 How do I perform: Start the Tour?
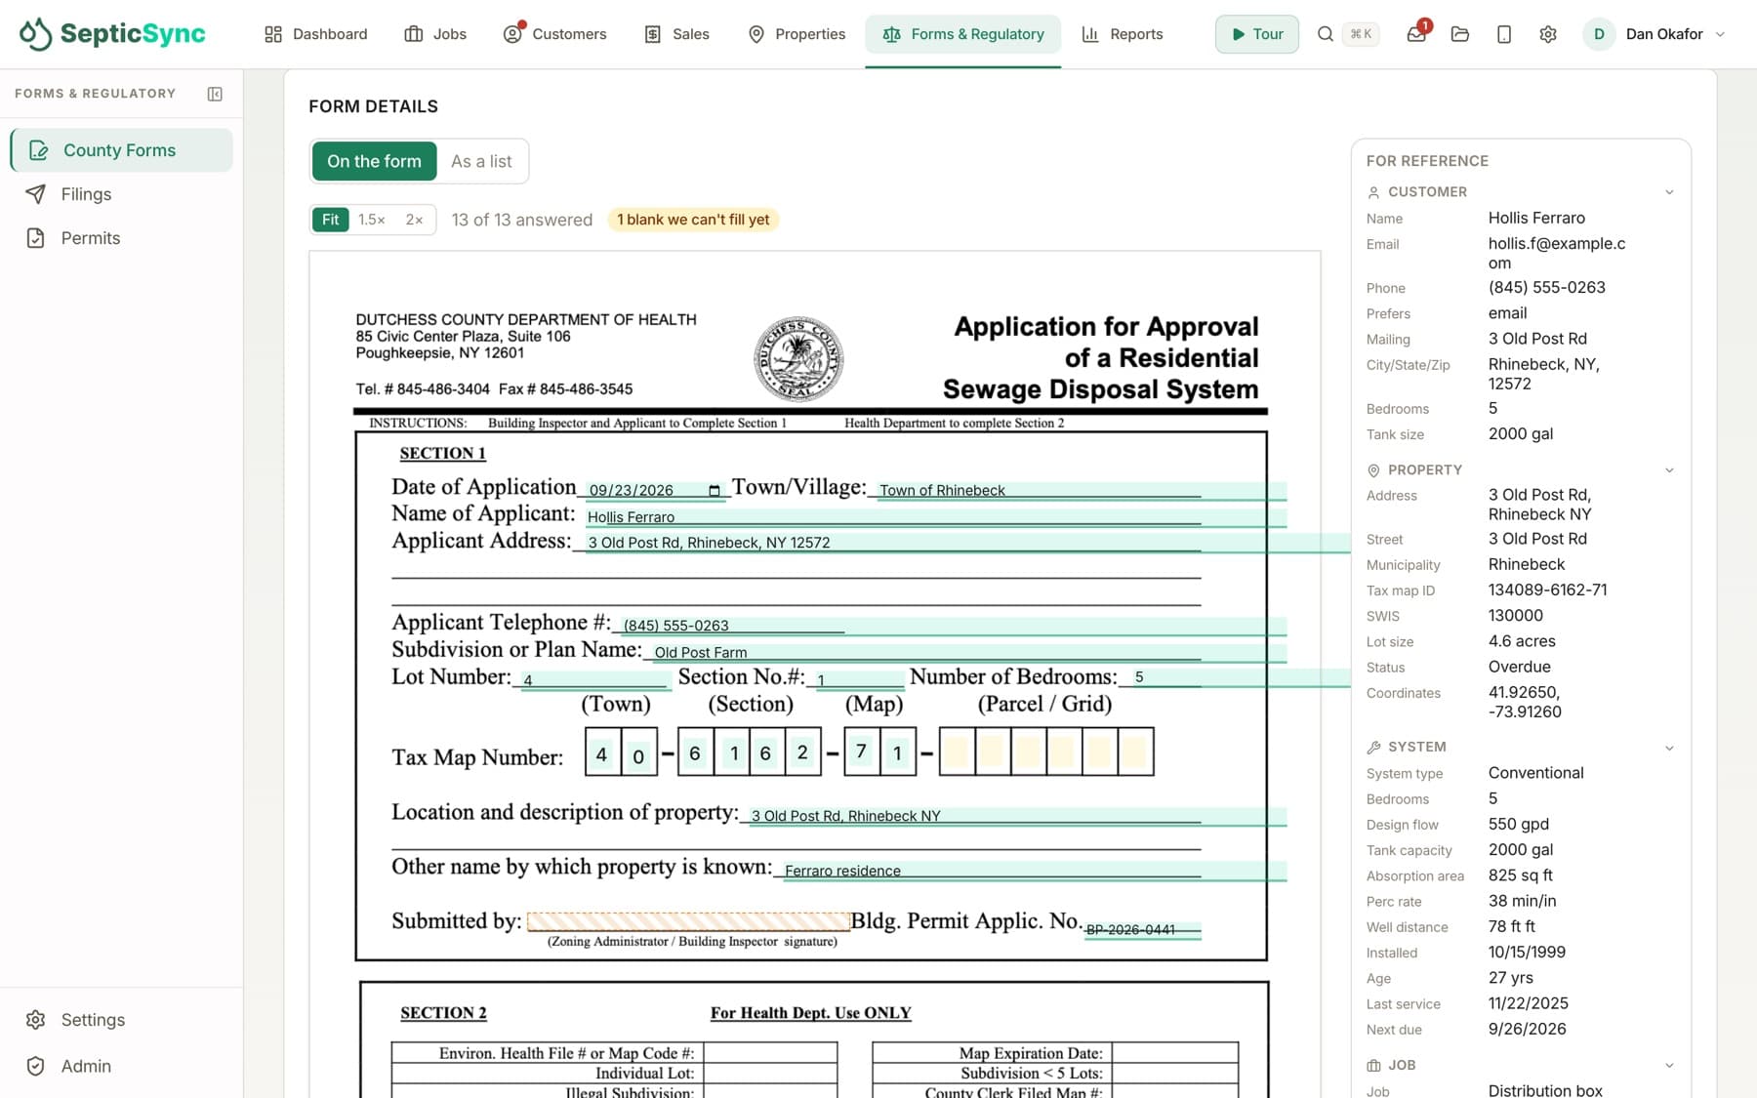point(1257,34)
